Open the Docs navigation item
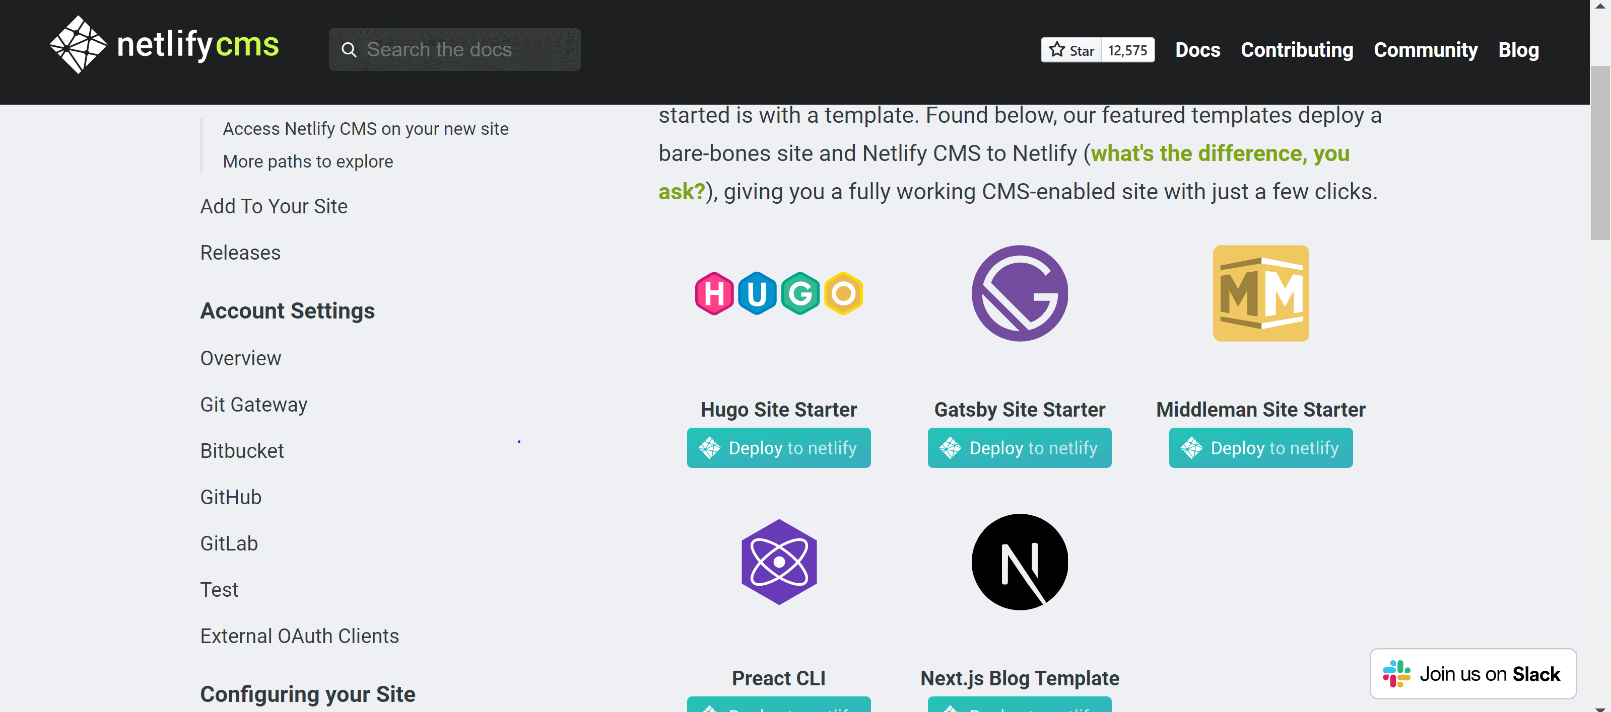Screen dimensions: 1611x712 1197,50
